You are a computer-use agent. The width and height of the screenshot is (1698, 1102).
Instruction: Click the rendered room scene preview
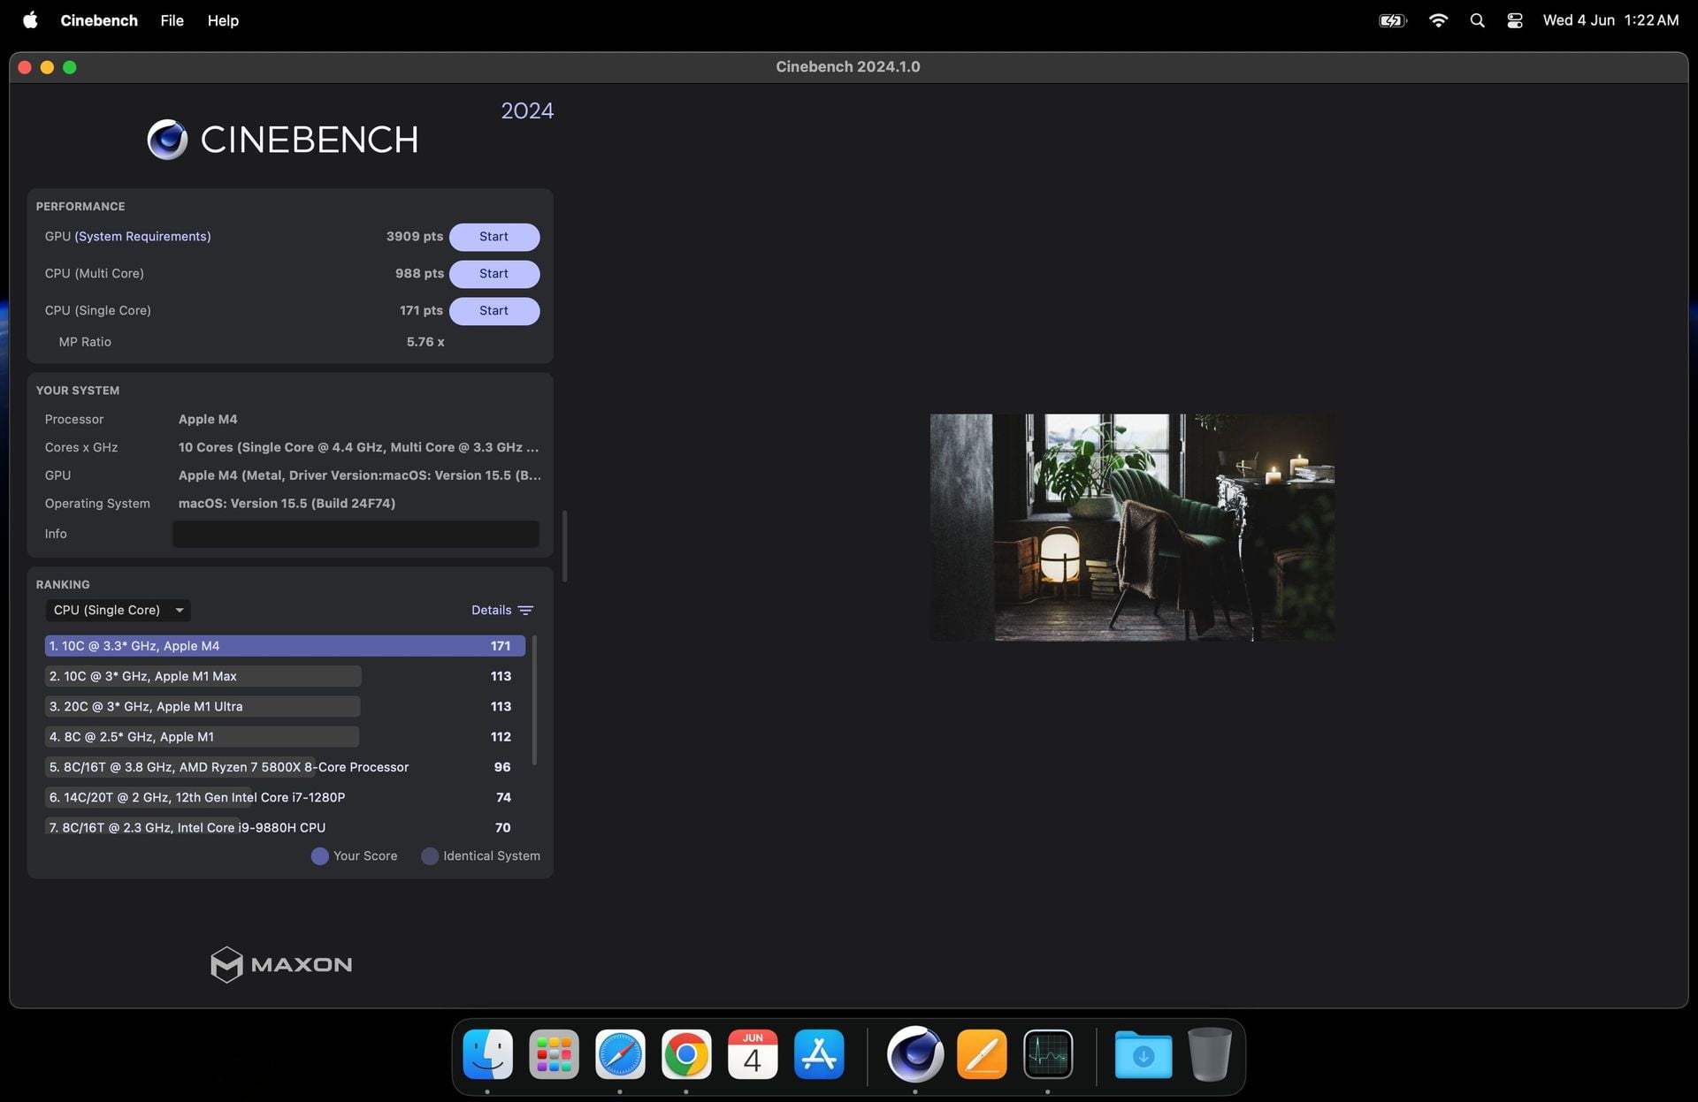pos(1132,528)
